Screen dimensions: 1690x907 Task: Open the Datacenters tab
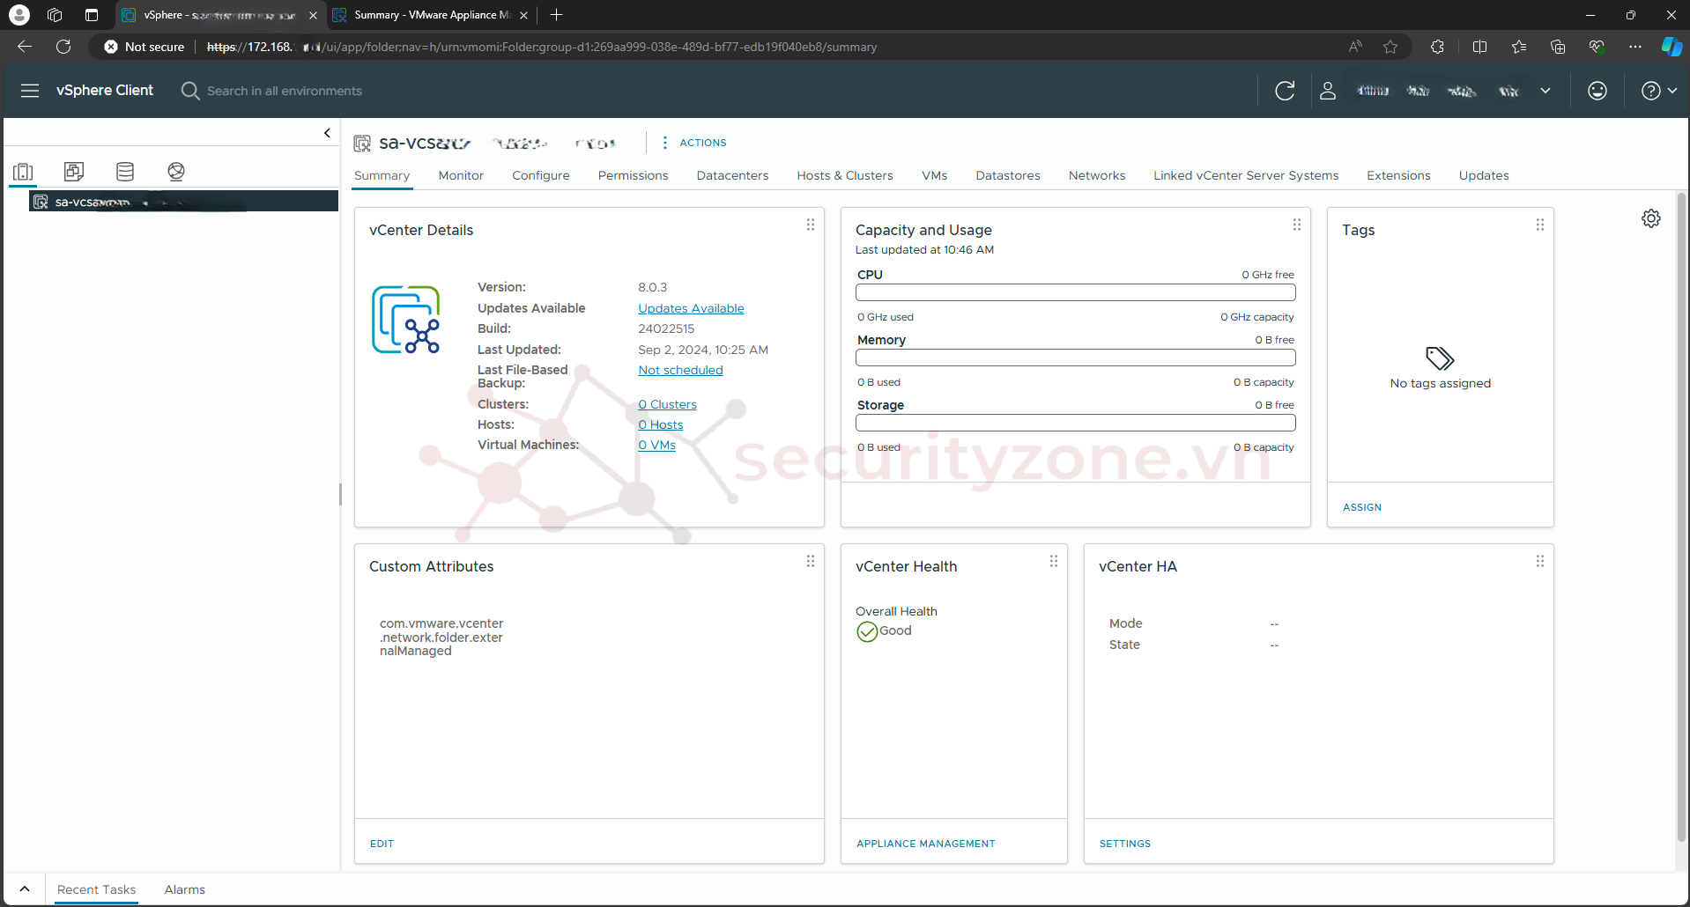(732, 175)
